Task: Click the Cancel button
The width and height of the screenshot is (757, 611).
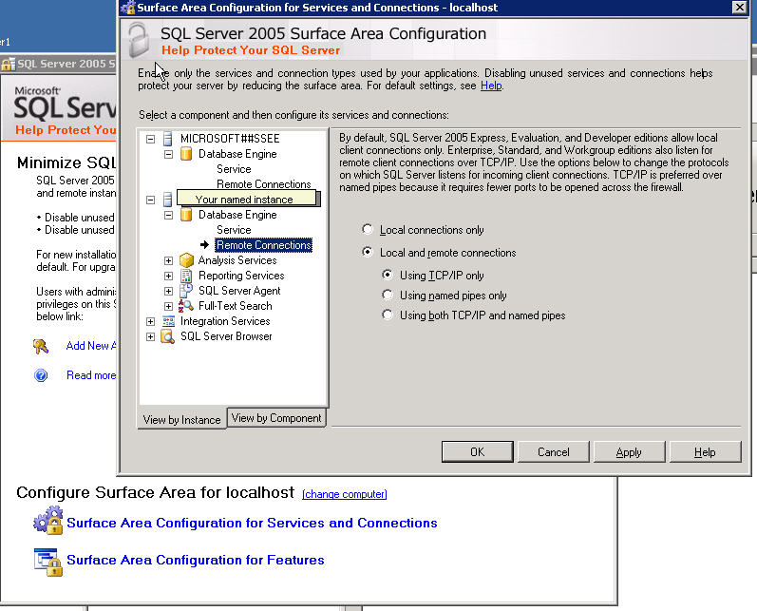Action: coord(554,451)
